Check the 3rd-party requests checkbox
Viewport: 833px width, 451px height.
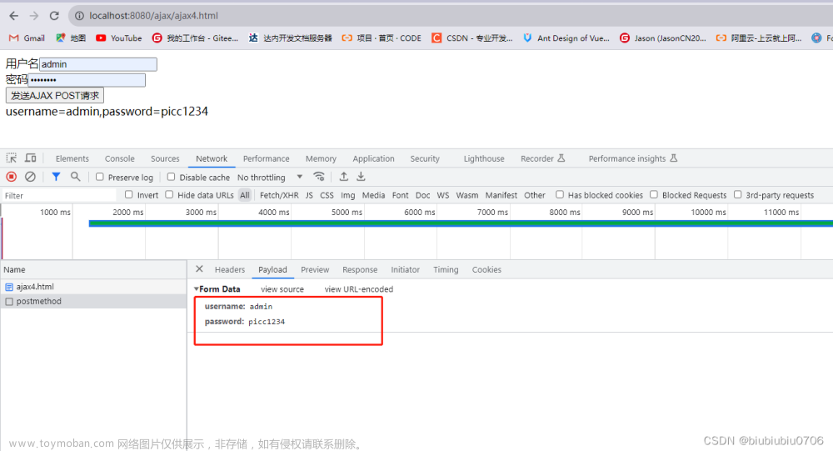click(x=737, y=194)
